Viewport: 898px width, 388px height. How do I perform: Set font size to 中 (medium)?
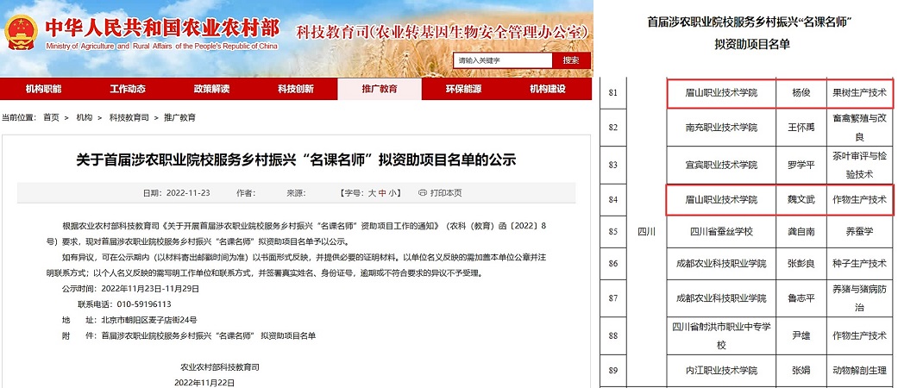382,193
